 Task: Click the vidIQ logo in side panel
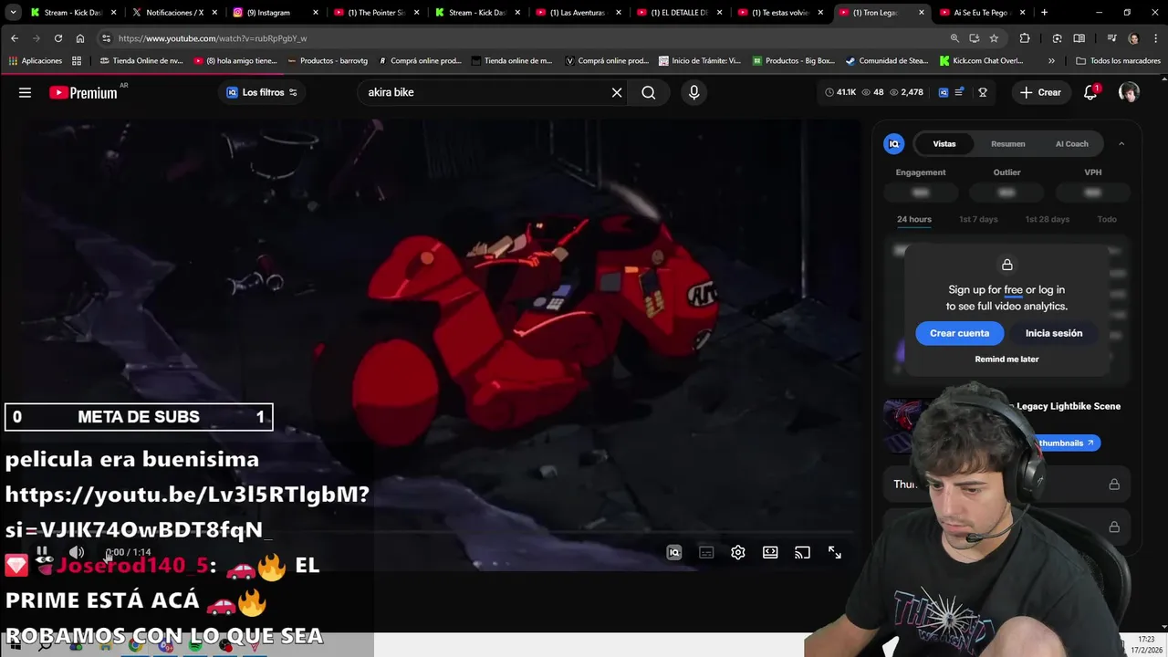pyautogui.click(x=894, y=143)
